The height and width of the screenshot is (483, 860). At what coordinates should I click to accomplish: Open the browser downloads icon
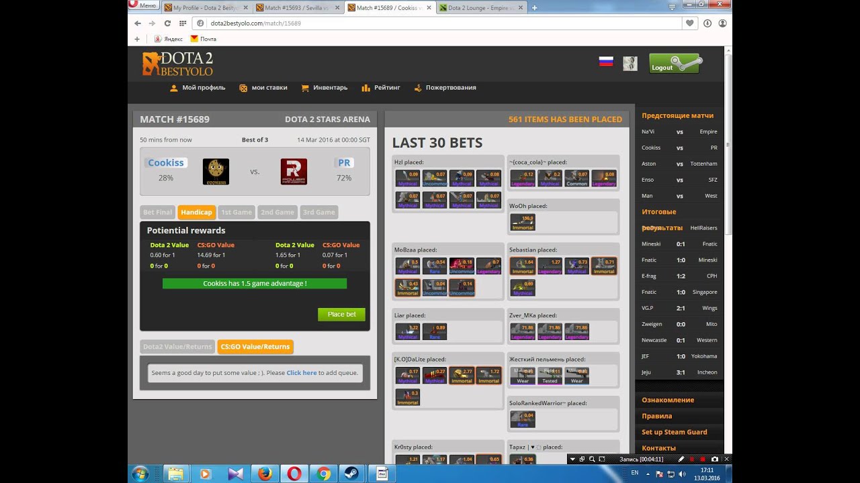click(707, 23)
